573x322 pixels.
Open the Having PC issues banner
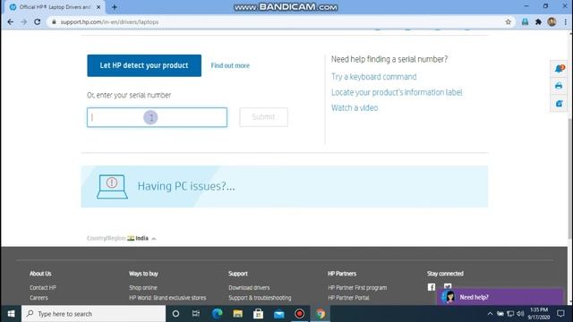285,187
